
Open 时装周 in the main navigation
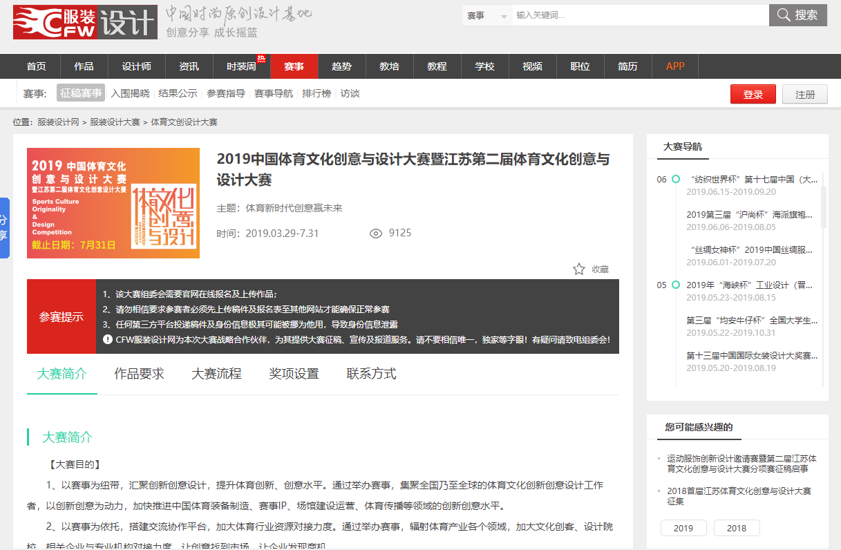(x=241, y=66)
